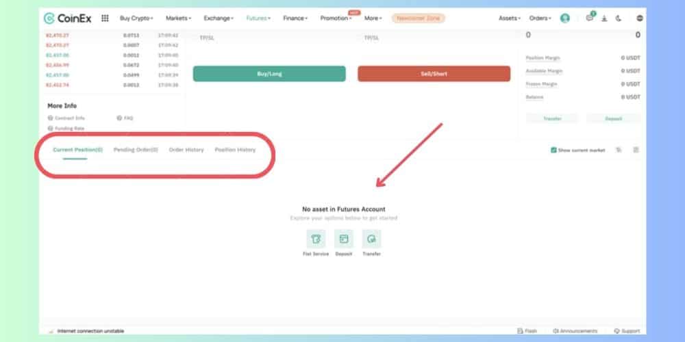Select the Current Position tab
The width and height of the screenshot is (685, 342).
[78, 150]
